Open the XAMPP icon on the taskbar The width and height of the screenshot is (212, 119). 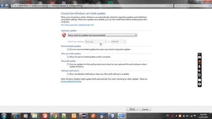point(74,116)
